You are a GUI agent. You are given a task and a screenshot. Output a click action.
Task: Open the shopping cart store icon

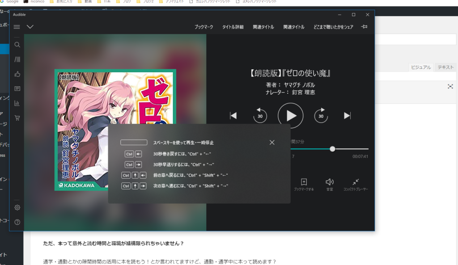click(x=17, y=118)
